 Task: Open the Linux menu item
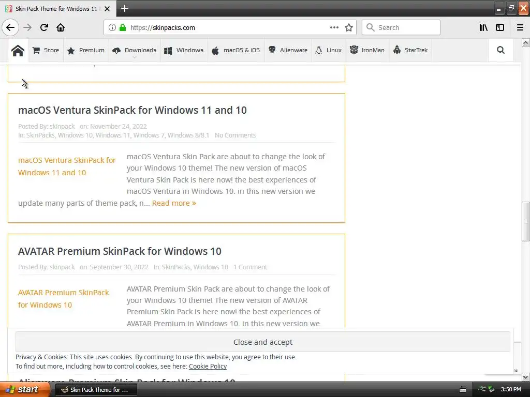click(328, 50)
